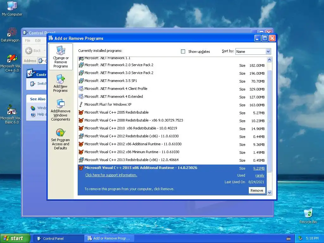Screen dimensions: 324x243
Task: Select Microsoft .NET Framework 3.5 SP1
Action: pos(172,81)
